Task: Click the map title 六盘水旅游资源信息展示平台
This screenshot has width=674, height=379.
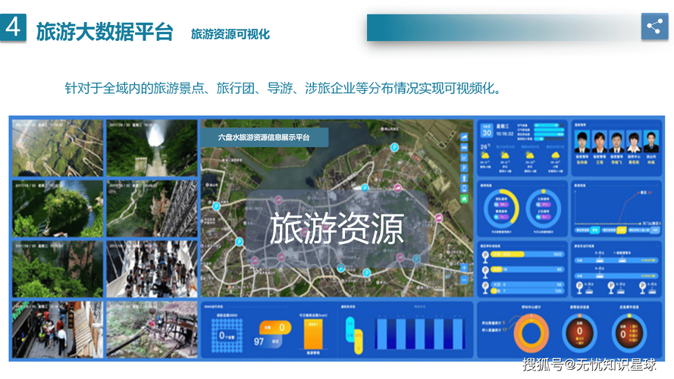Action: pyautogui.click(x=264, y=137)
